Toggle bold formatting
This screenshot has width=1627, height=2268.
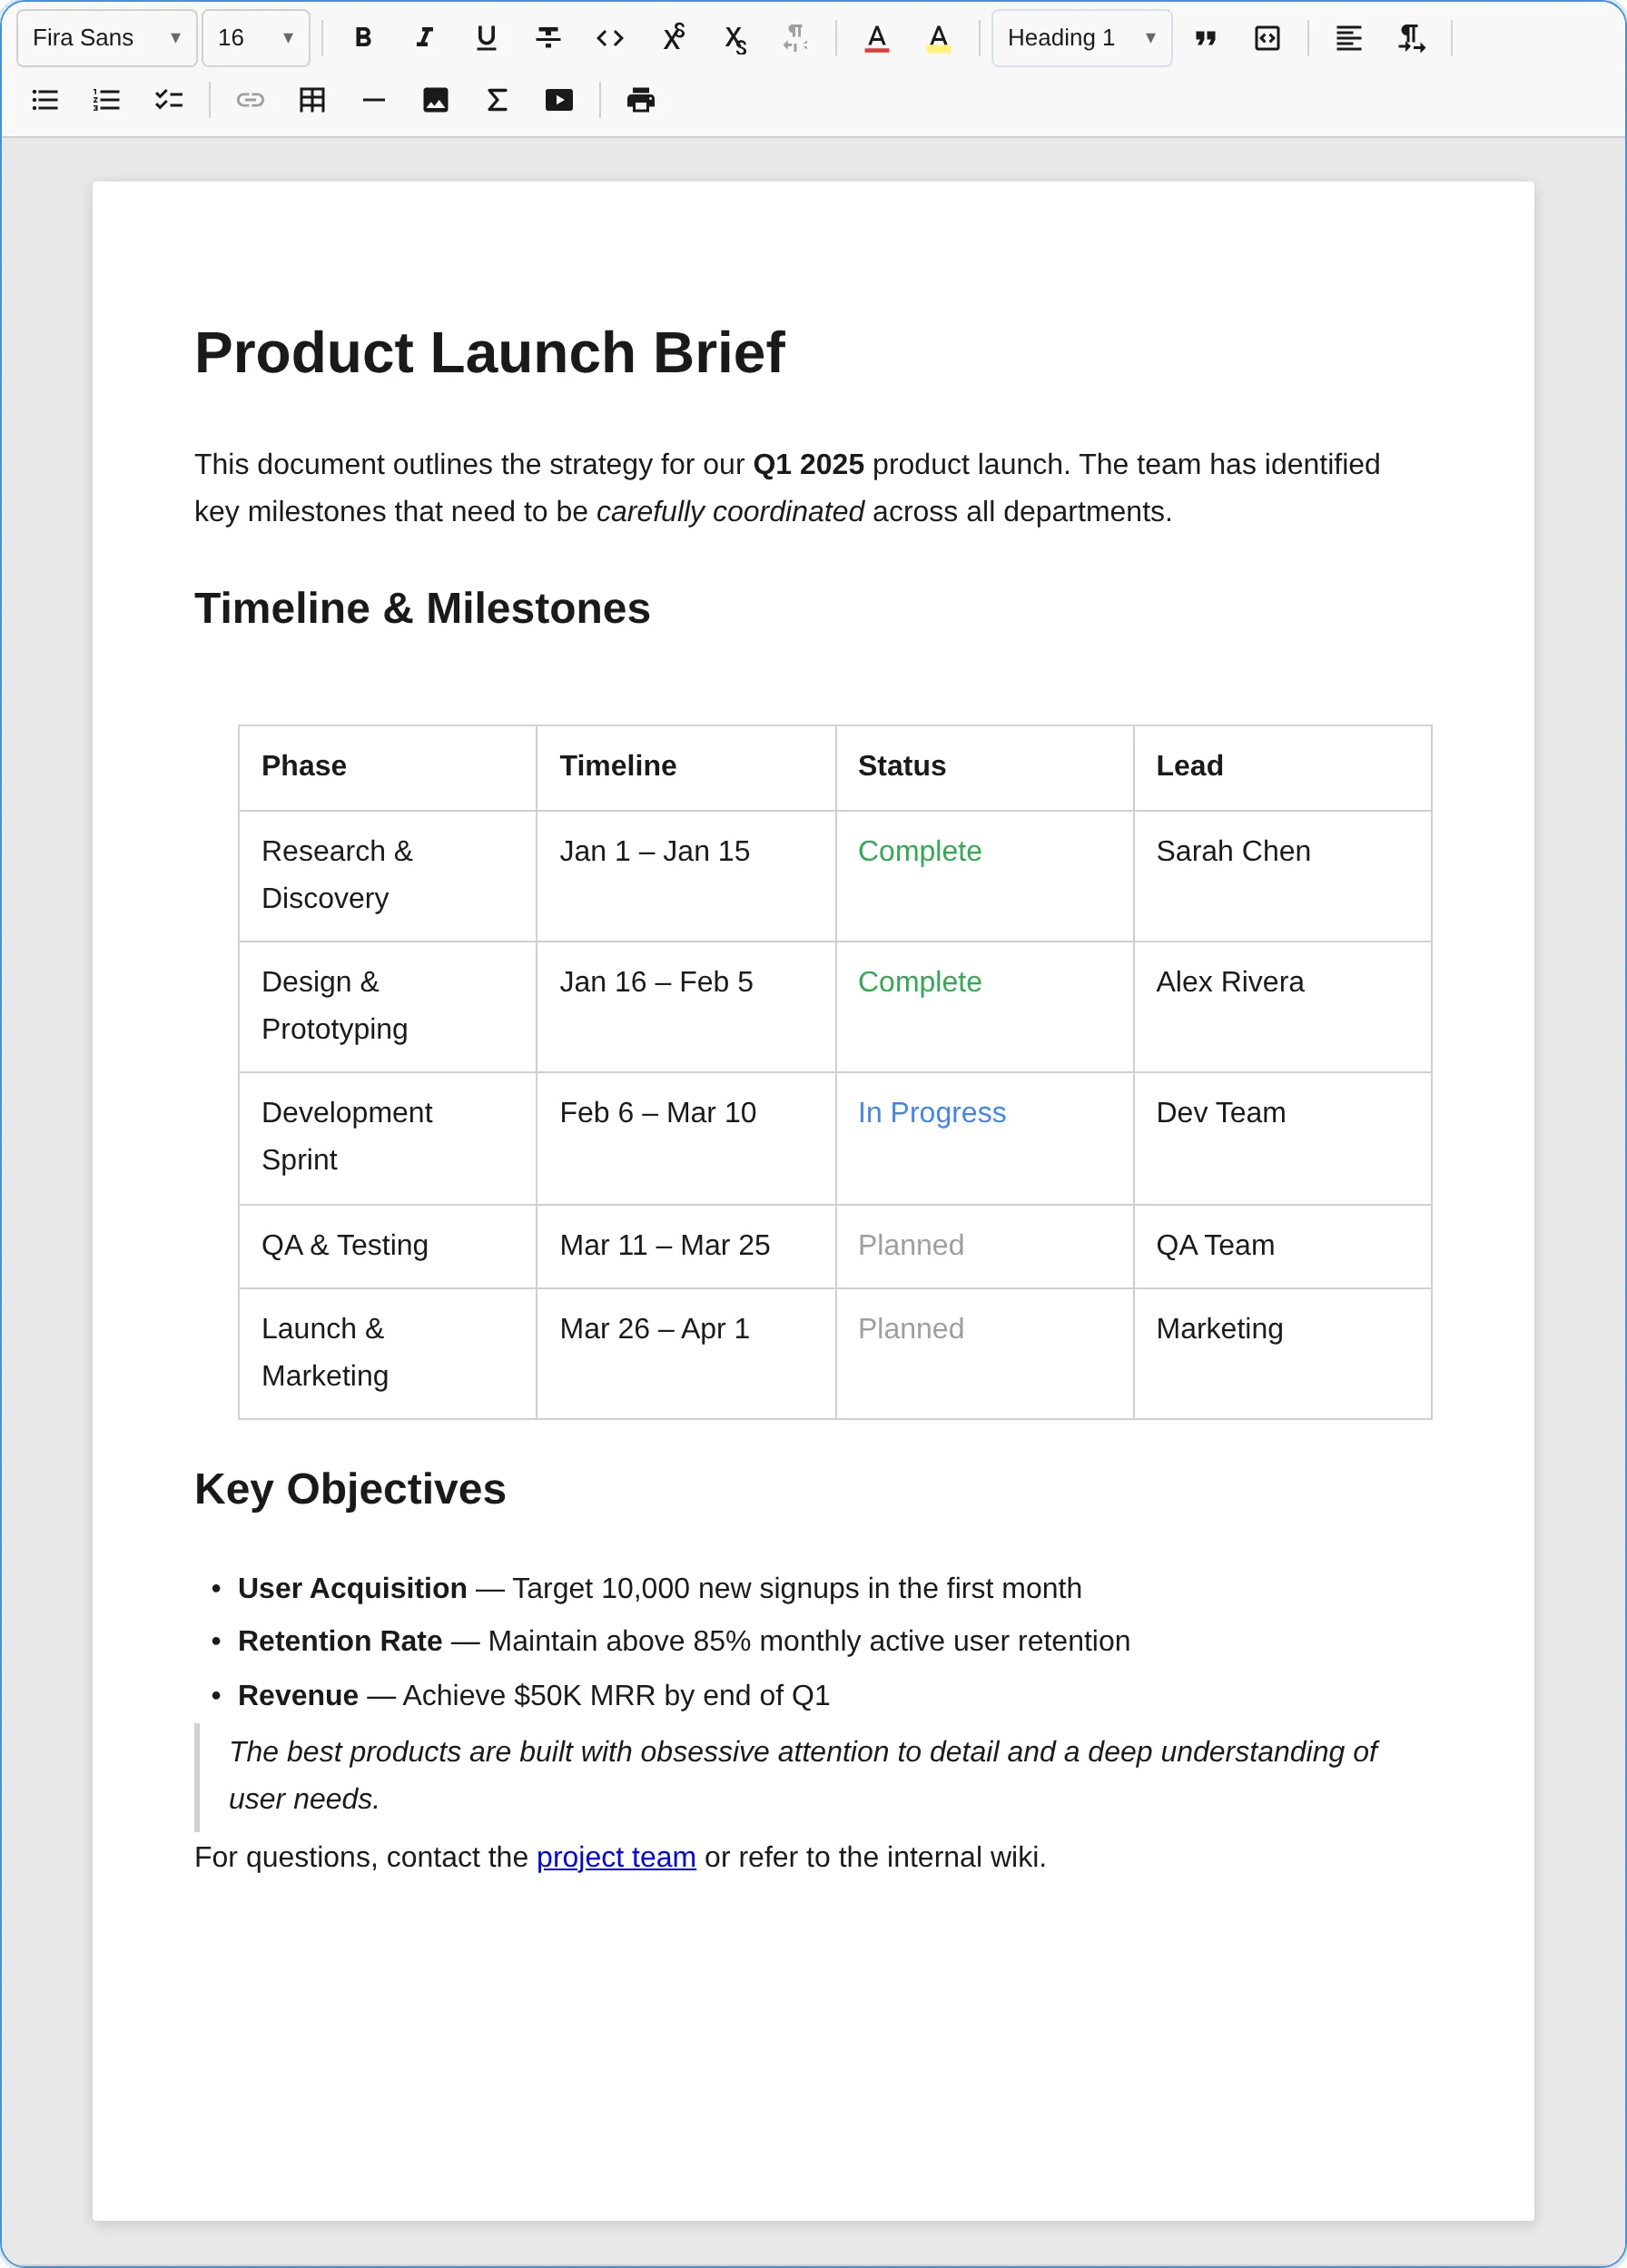pos(363,38)
